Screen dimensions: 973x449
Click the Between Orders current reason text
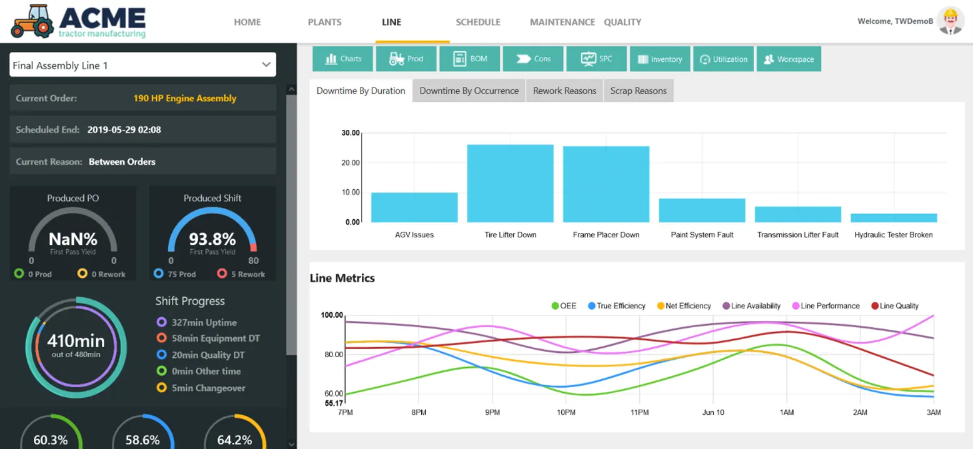coord(122,161)
